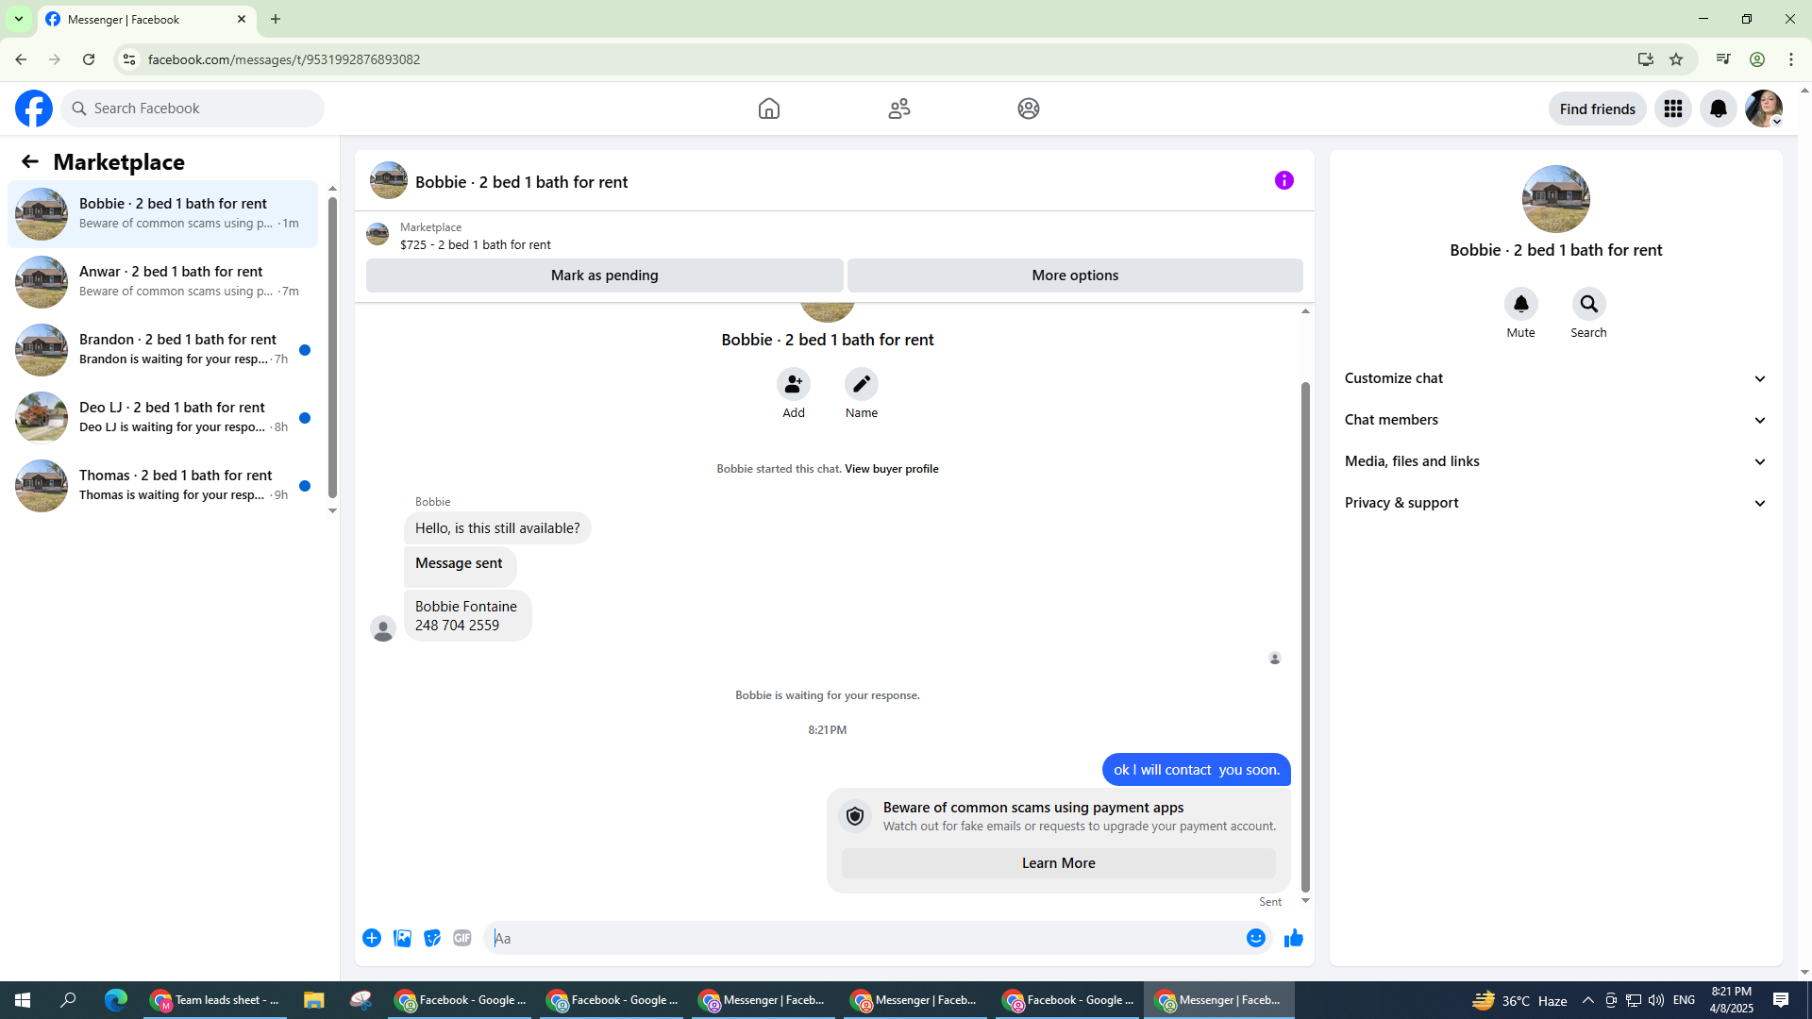Open the Facebook menu grid icon

pyautogui.click(x=1672, y=109)
